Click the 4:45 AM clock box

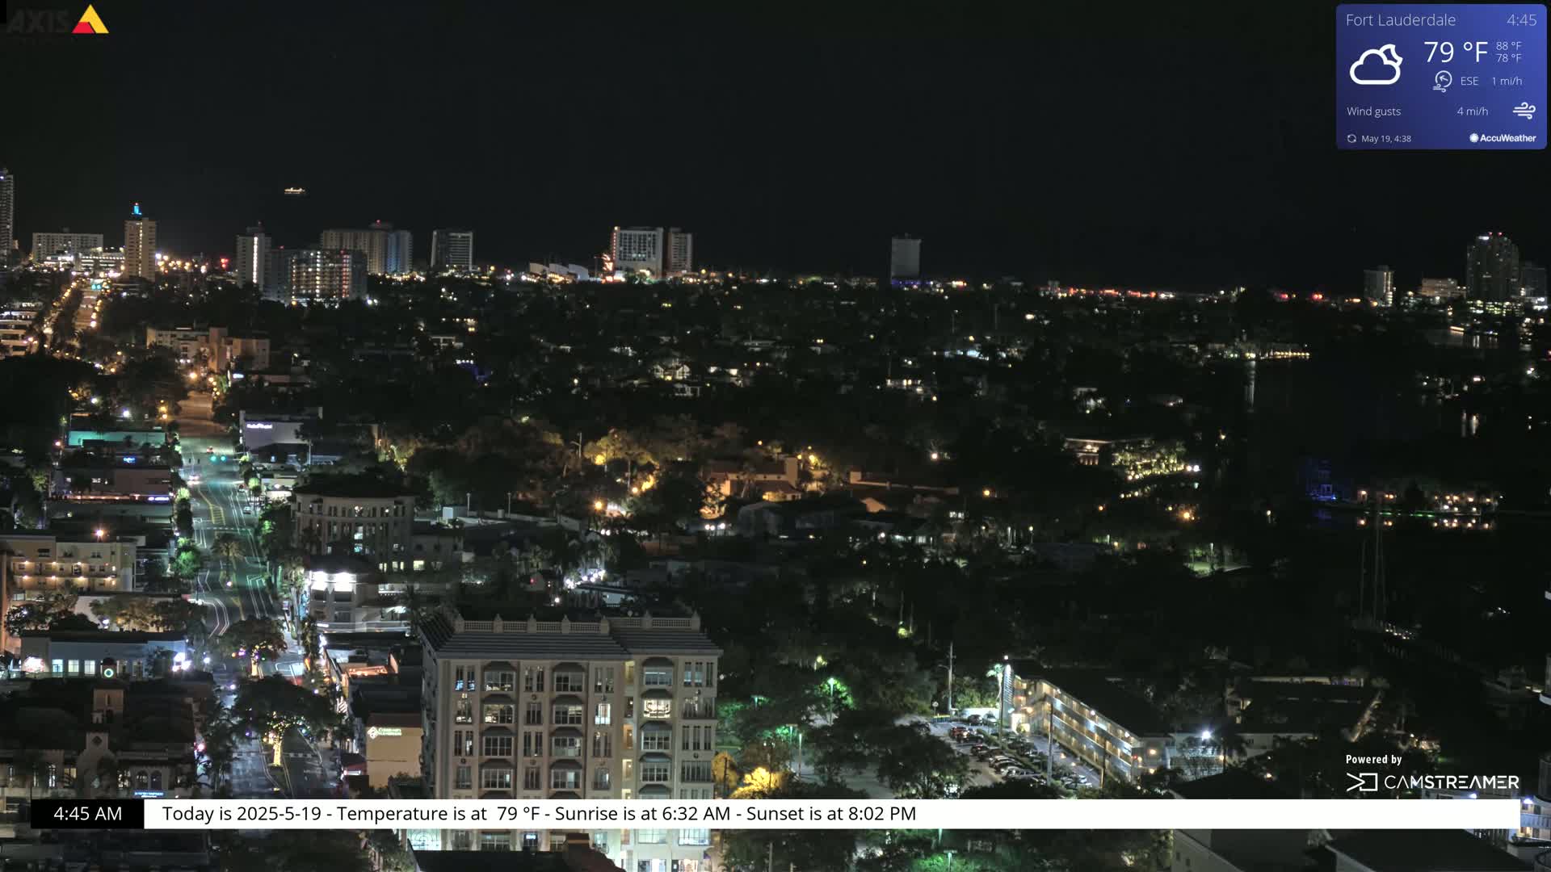(x=87, y=814)
